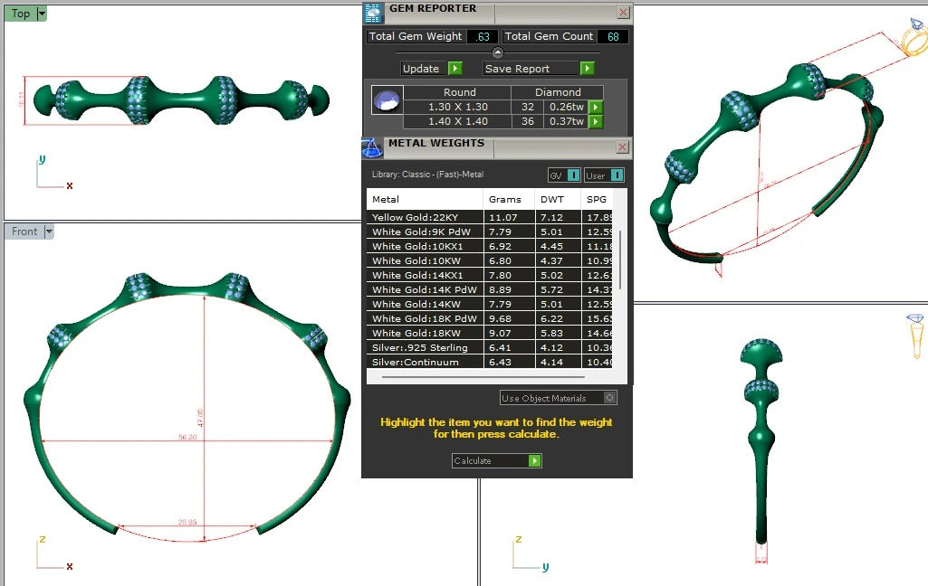Click the ring icon in the right viewport

[x=915, y=336]
